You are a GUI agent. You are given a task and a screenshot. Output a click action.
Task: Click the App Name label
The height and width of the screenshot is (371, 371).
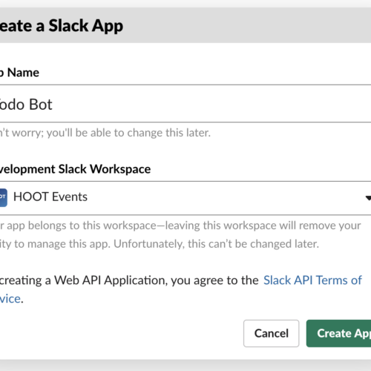[19, 73]
